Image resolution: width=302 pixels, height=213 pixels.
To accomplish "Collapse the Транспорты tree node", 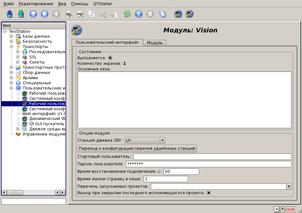I will coord(11,47).
